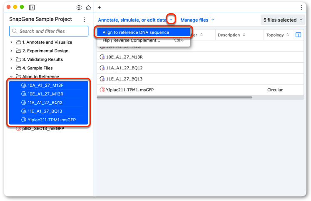Screen dimensions: 311x201
Task: Click 11A_A1_27_BQ12 name in the table
Action: [124, 68]
